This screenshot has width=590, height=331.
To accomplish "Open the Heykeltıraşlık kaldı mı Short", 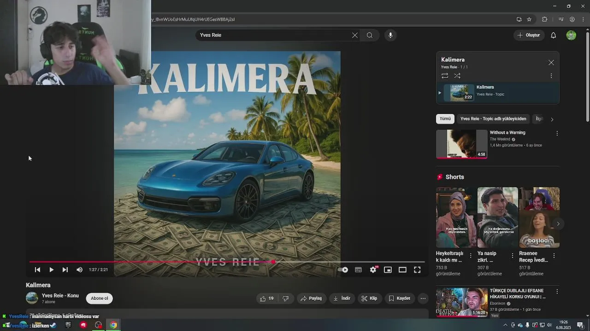I will pos(456,217).
